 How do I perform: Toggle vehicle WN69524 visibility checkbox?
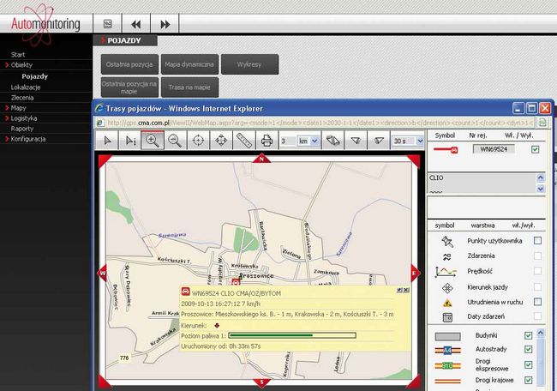click(536, 149)
